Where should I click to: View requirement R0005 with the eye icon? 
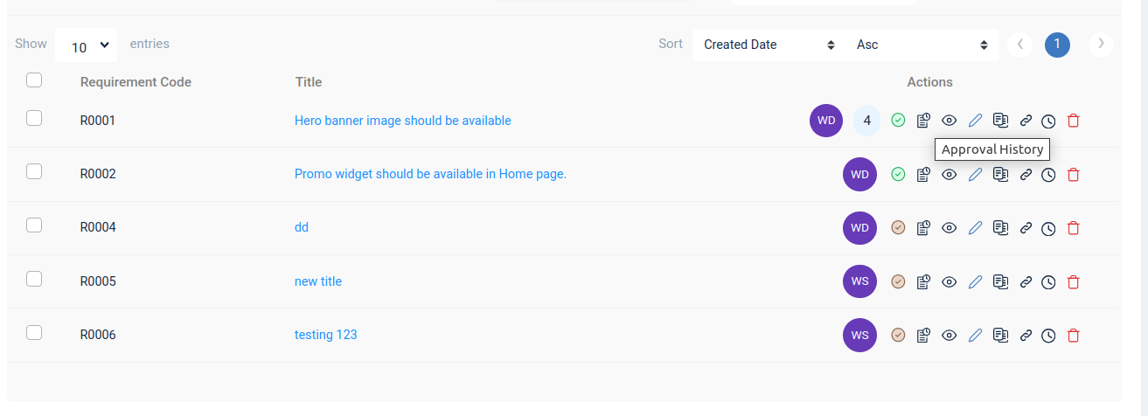point(950,281)
